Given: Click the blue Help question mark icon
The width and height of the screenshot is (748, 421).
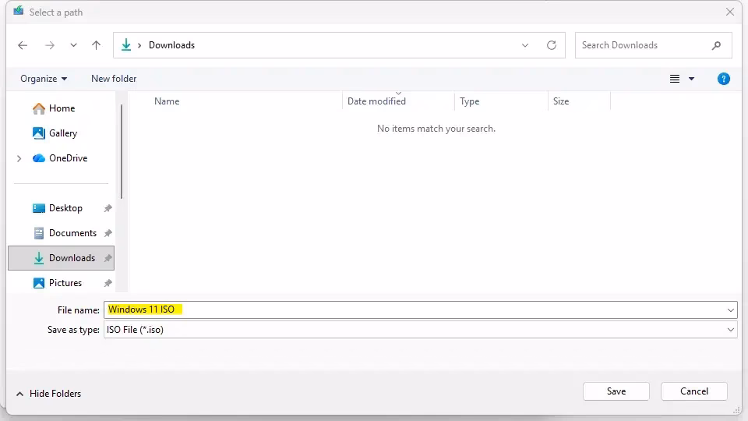Looking at the screenshot, I should pos(724,79).
